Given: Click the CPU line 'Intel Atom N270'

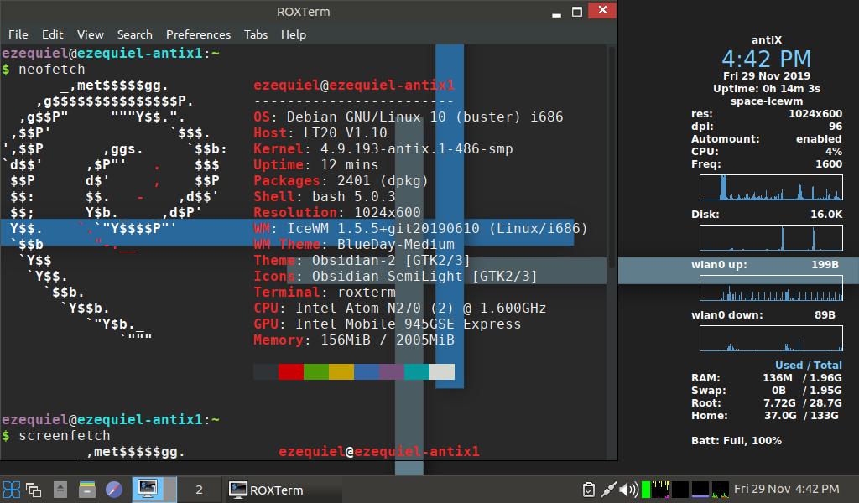Looking at the screenshot, I should [400, 309].
